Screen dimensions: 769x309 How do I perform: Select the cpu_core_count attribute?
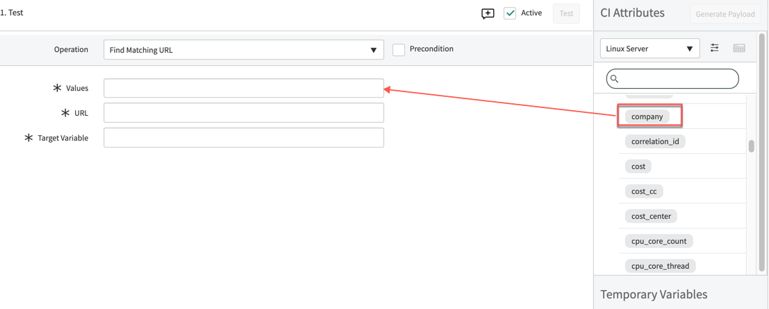[659, 241]
